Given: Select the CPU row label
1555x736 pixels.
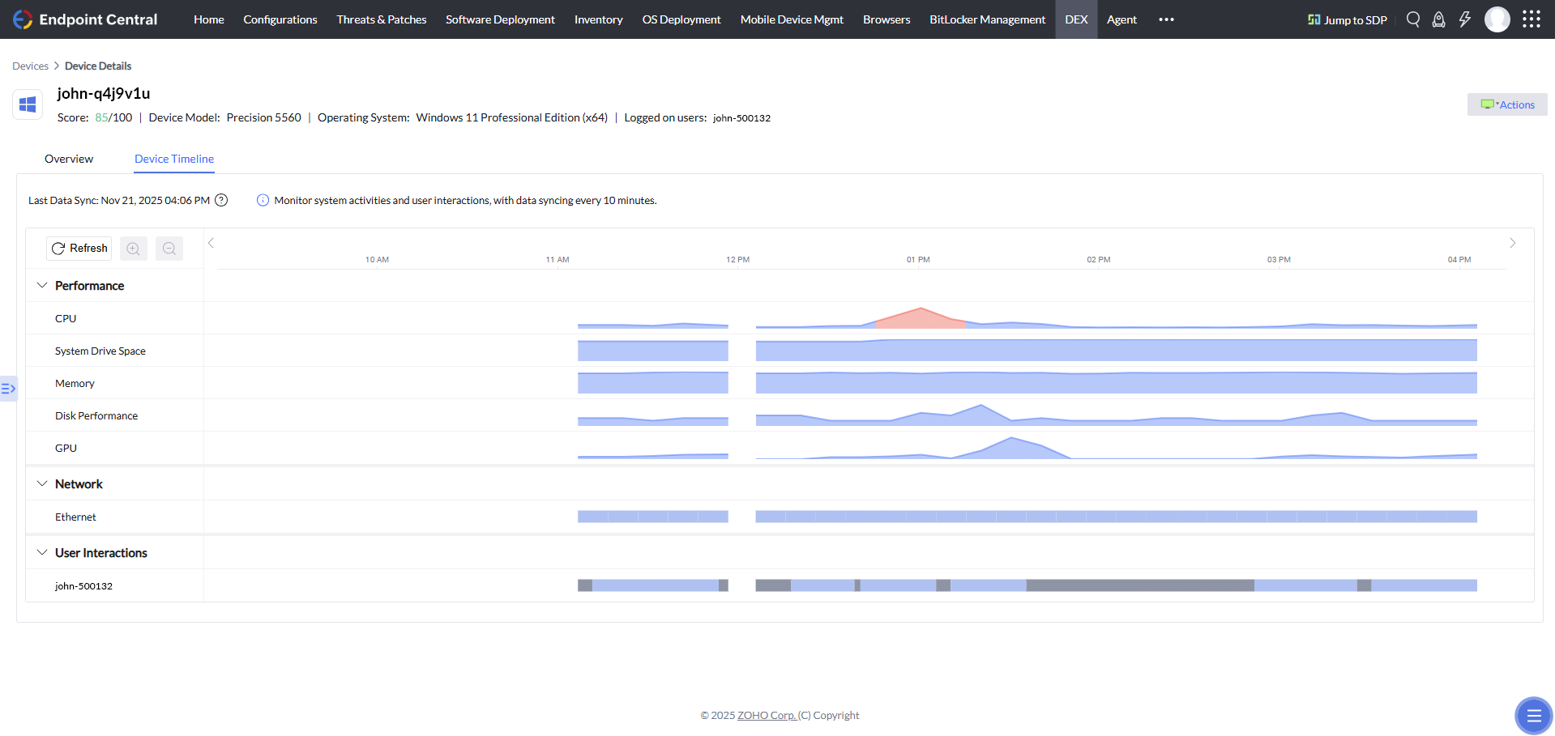Looking at the screenshot, I should 66,318.
